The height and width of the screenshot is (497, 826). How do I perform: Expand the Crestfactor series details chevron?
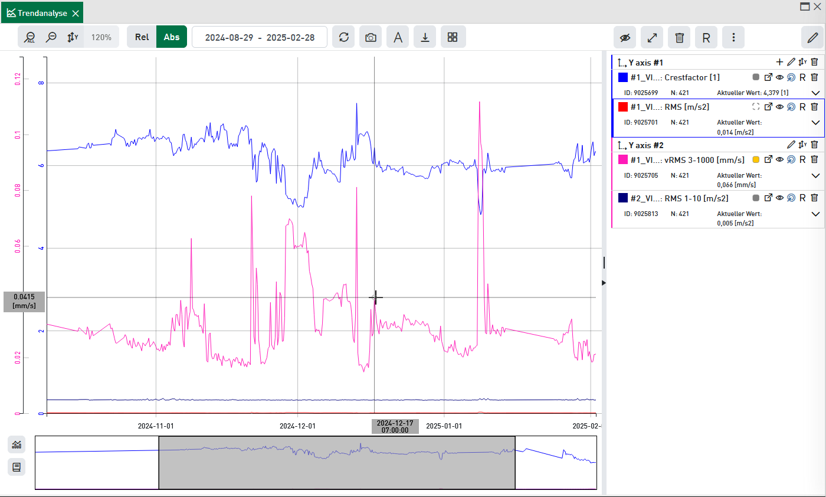815,93
